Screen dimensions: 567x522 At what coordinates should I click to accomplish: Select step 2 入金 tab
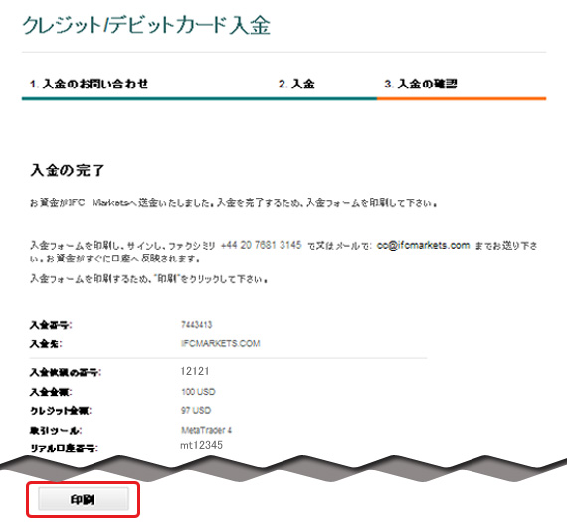coord(296,84)
